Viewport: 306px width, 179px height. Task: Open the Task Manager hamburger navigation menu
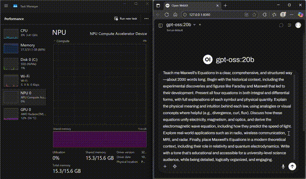(6, 6)
